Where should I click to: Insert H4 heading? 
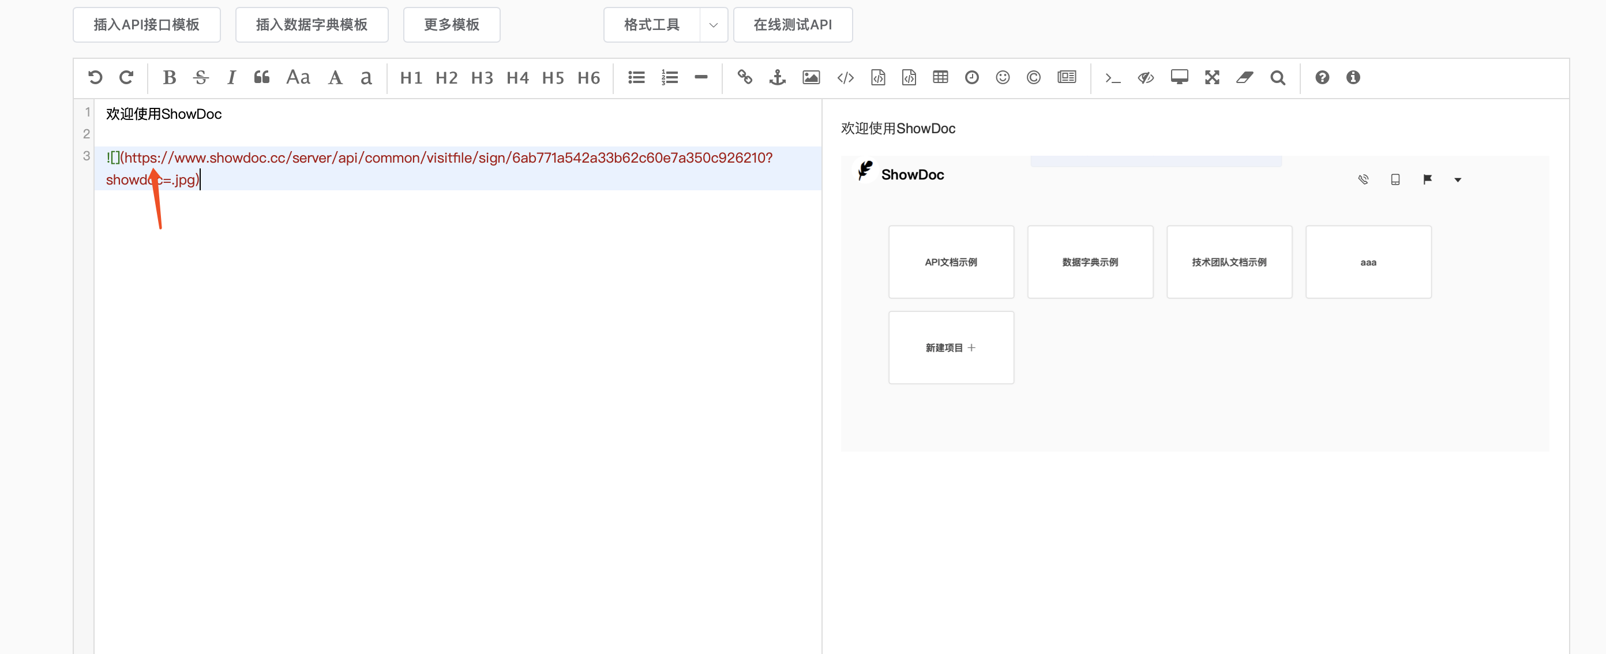(x=518, y=78)
